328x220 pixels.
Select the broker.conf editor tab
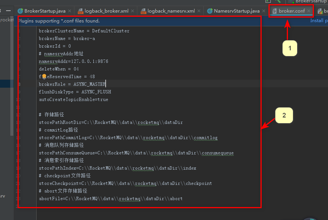(291, 11)
